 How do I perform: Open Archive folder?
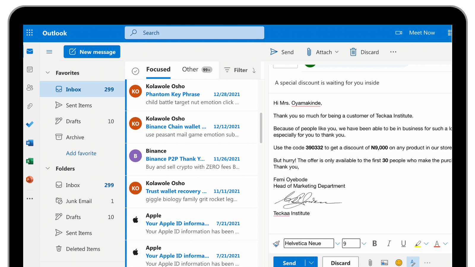83,137
